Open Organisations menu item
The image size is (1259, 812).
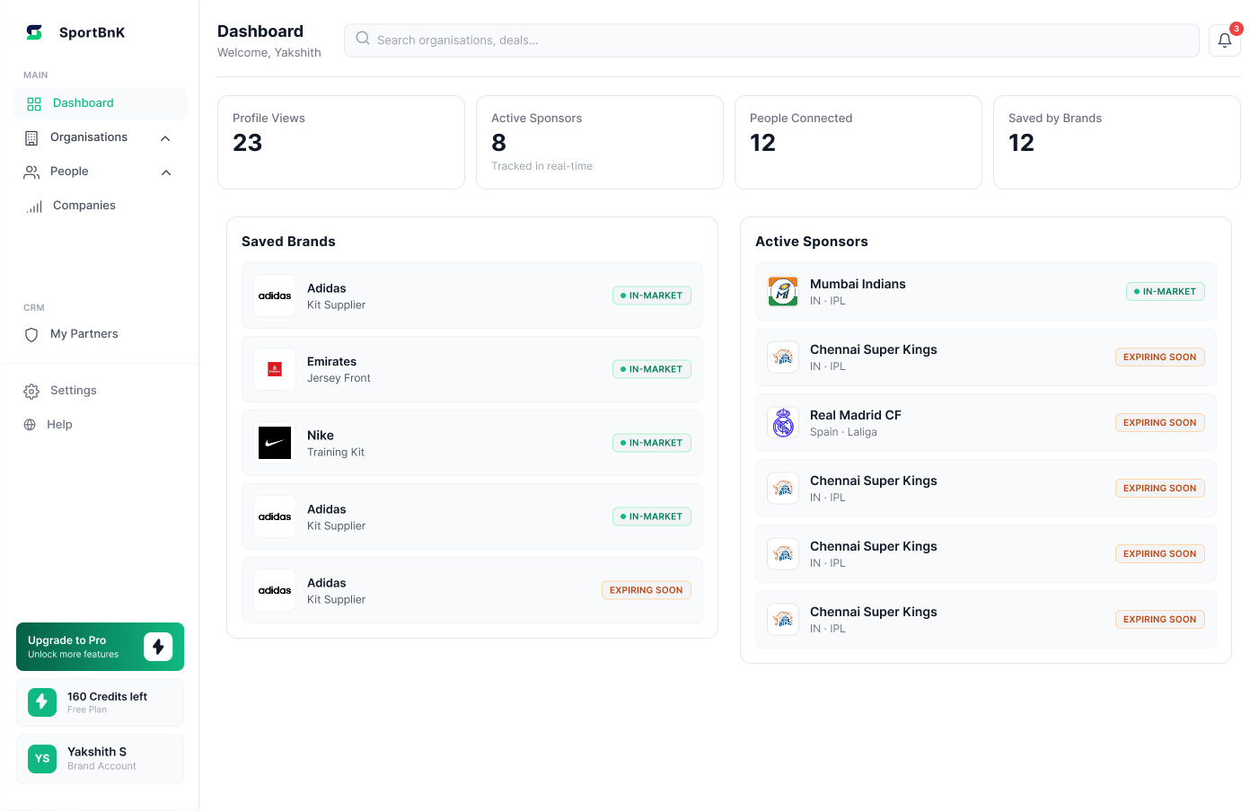pos(100,137)
